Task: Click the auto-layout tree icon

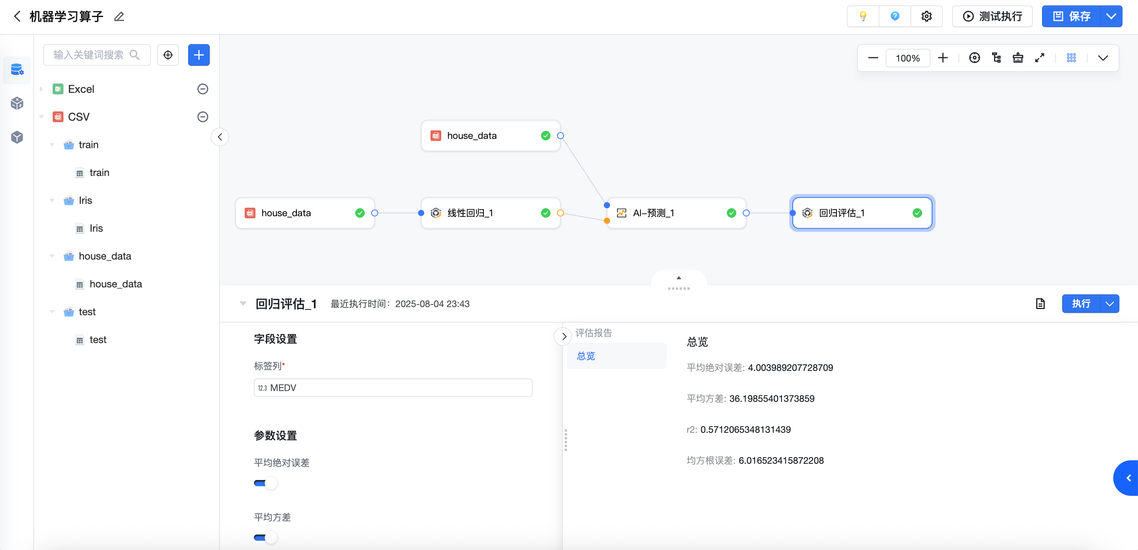Action: (997, 58)
